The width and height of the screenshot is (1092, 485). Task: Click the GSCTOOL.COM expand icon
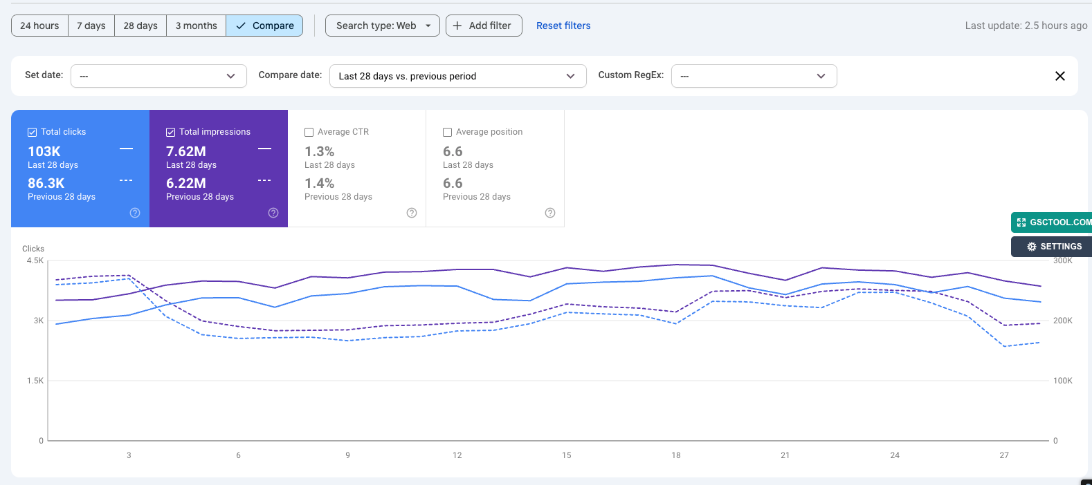click(x=1021, y=222)
